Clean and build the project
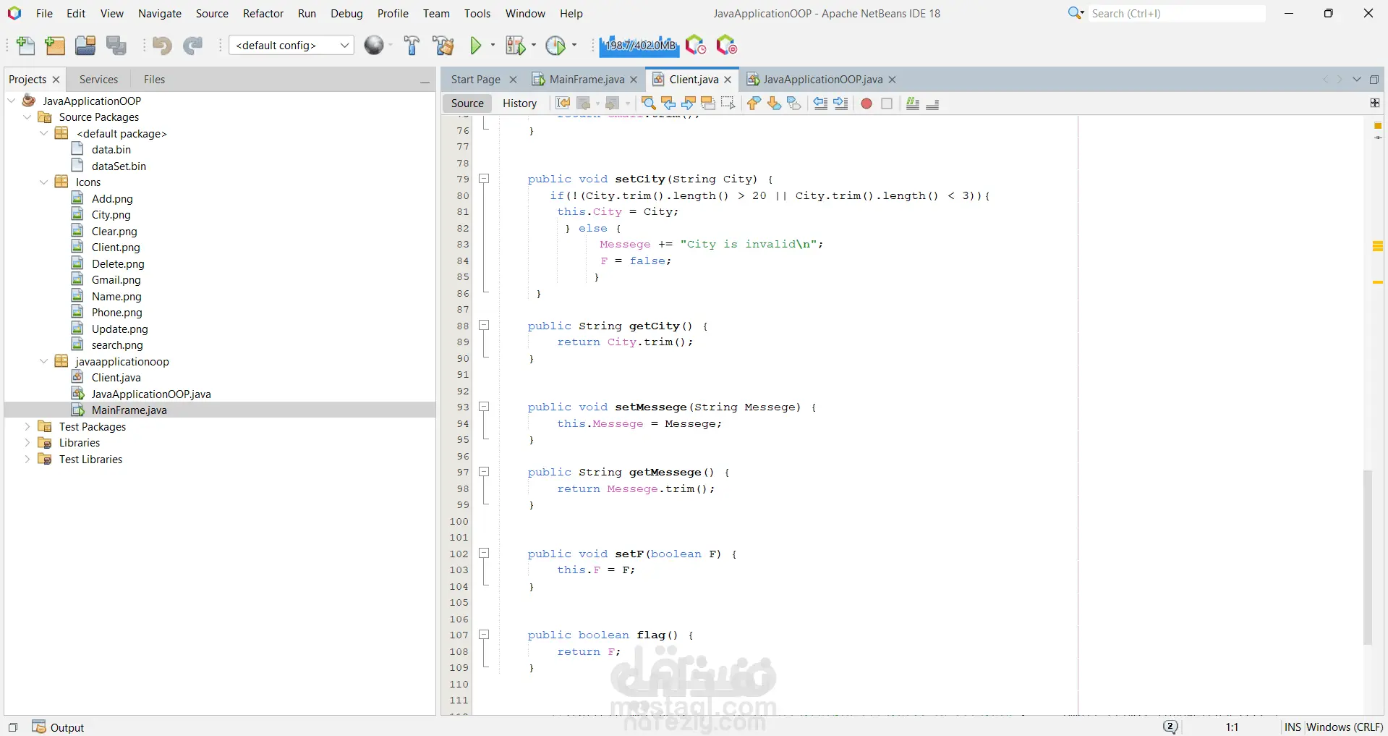Viewport: 1388px width, 736px height. 443,46
